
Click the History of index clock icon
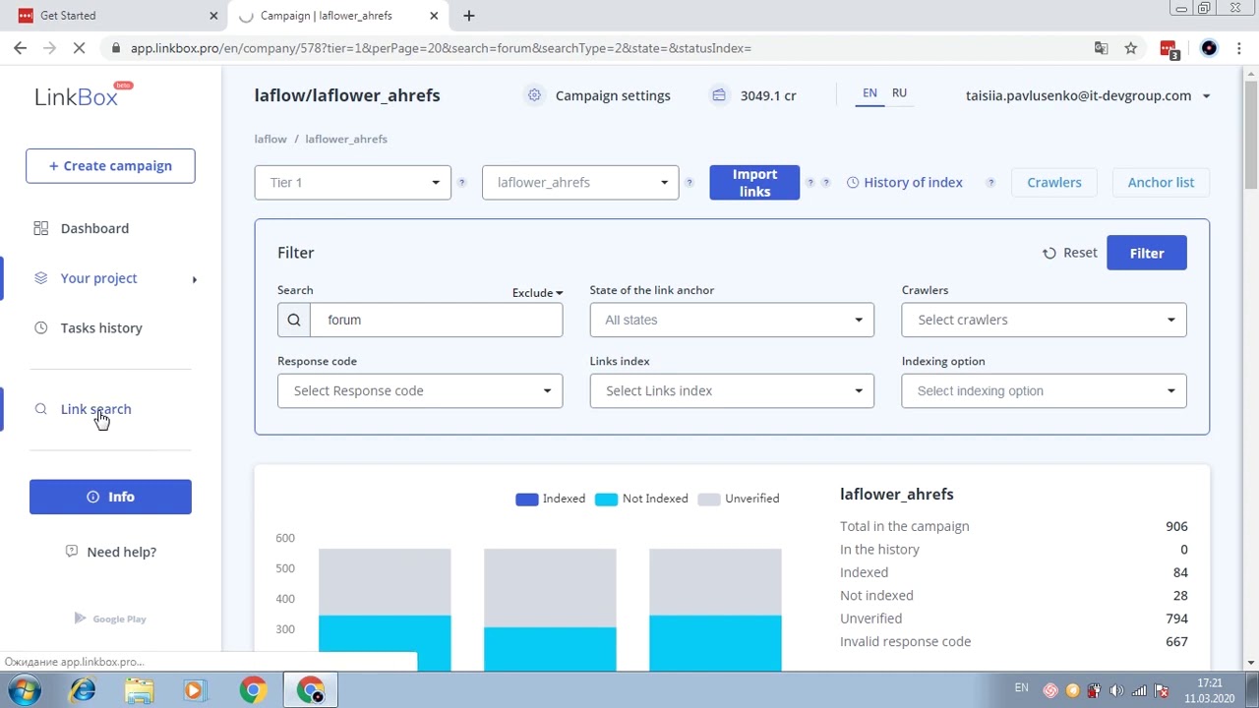[x=853, y=182]
